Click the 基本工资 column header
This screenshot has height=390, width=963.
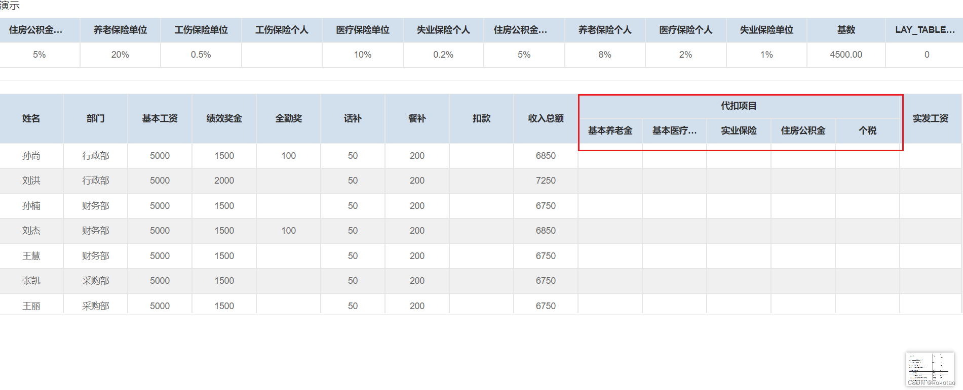[x=160, y=118]
